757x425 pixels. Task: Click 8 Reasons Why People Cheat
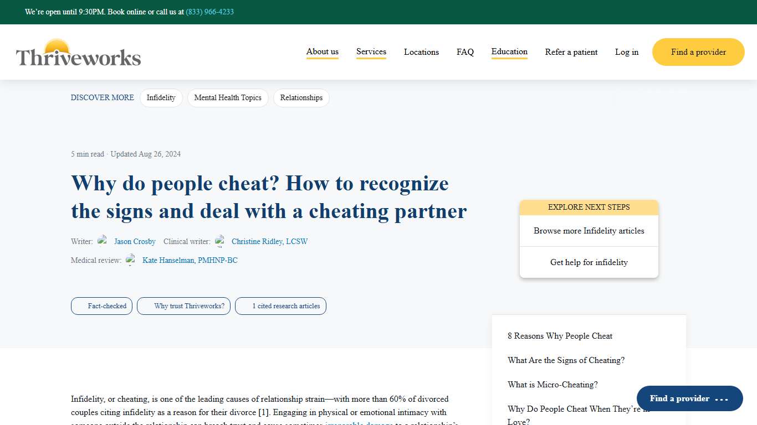coord(560,336)
